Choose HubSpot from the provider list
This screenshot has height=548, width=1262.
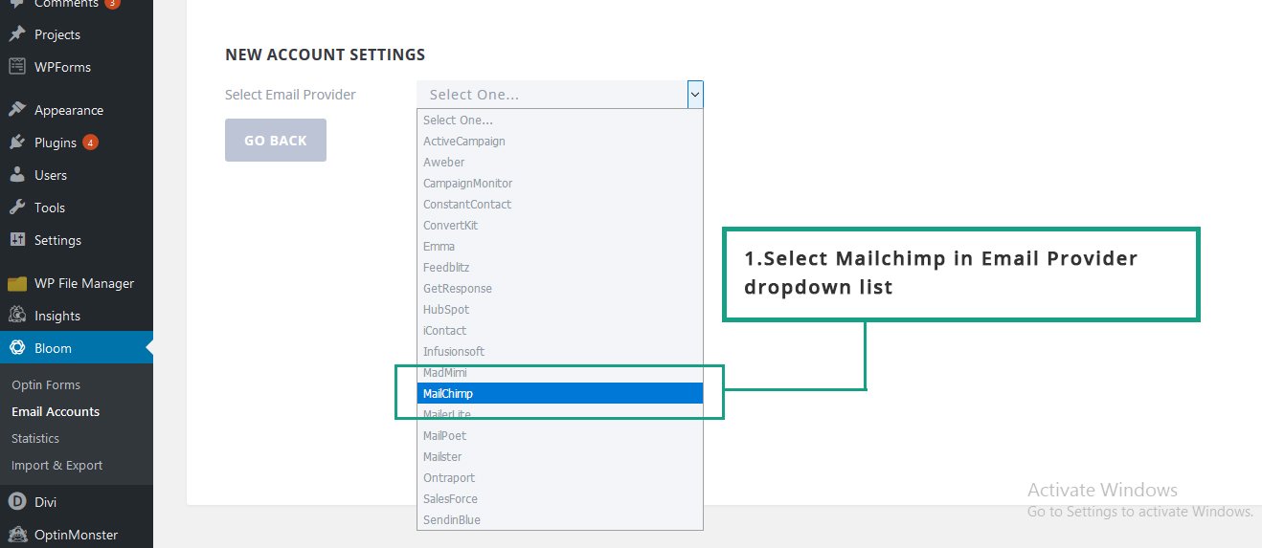(x=560, y=309)
